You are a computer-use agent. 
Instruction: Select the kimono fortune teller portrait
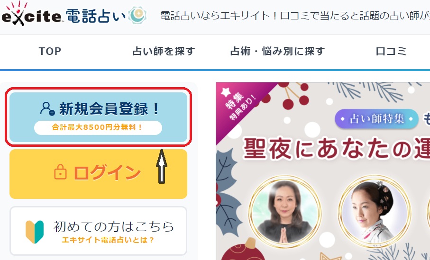(x=375, y=212)
